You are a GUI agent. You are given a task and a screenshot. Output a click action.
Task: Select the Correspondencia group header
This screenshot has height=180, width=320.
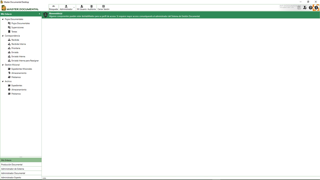click(x=12, y=36)
